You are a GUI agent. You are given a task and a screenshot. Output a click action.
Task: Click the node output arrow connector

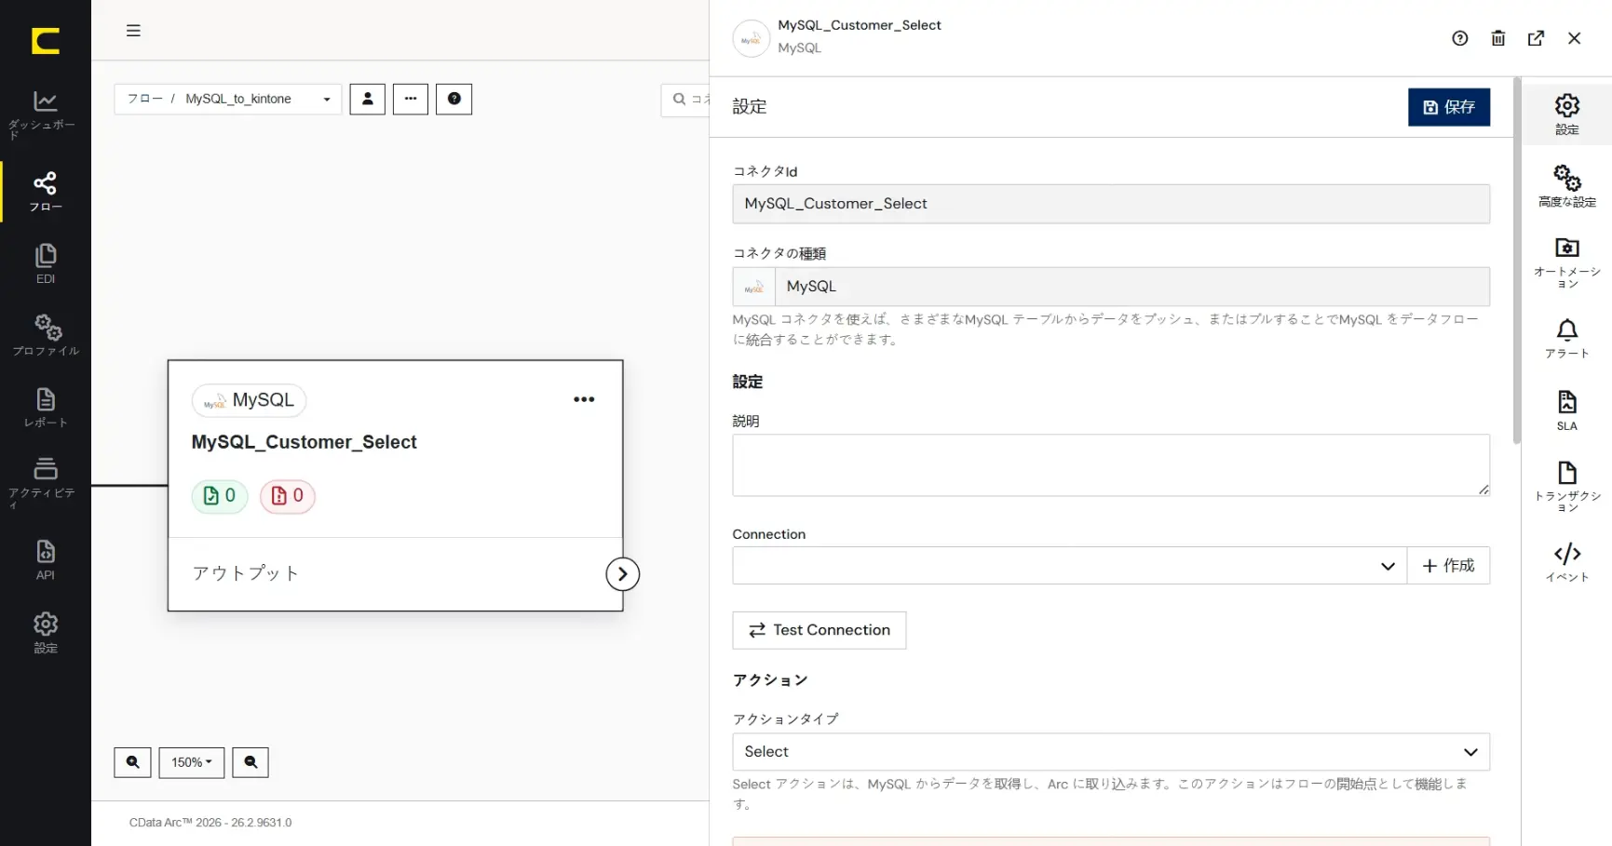pos(622,574)
